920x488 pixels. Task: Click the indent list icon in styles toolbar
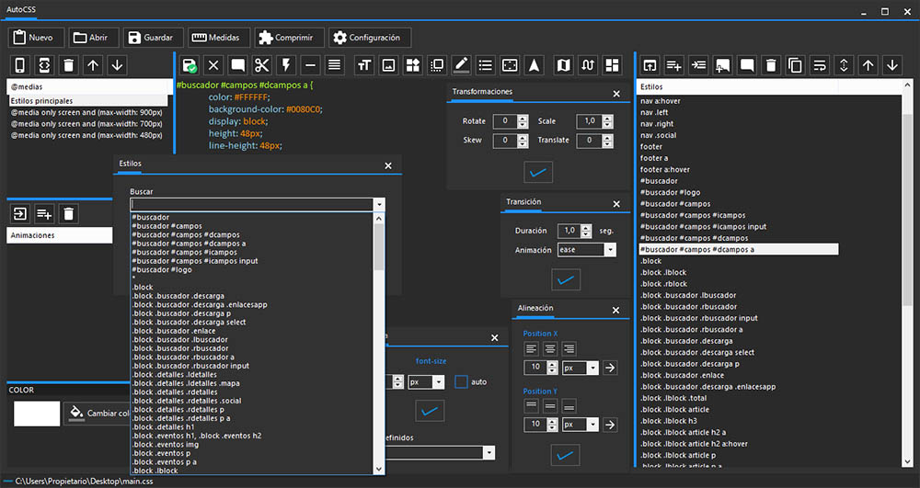(698, 65)
